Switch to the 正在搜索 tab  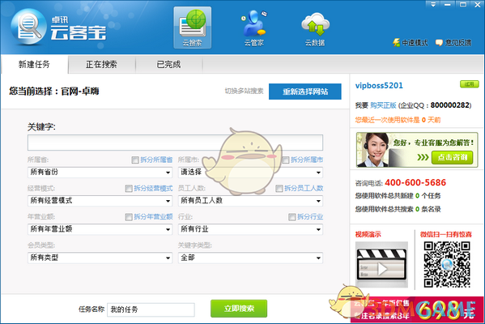(x=101, y=64)
